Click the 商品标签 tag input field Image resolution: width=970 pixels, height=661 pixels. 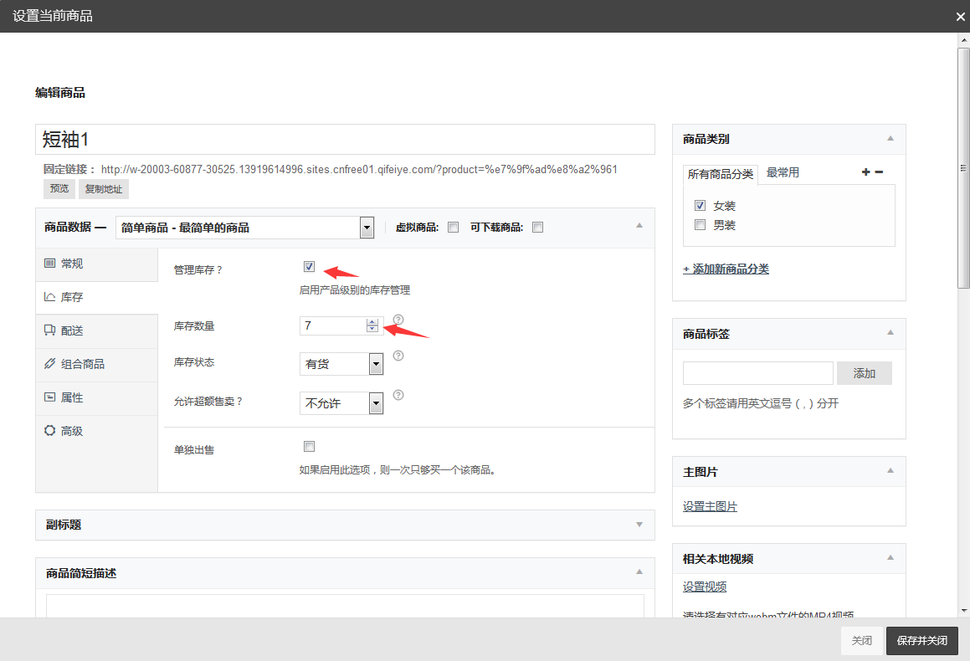coord(757,373)
